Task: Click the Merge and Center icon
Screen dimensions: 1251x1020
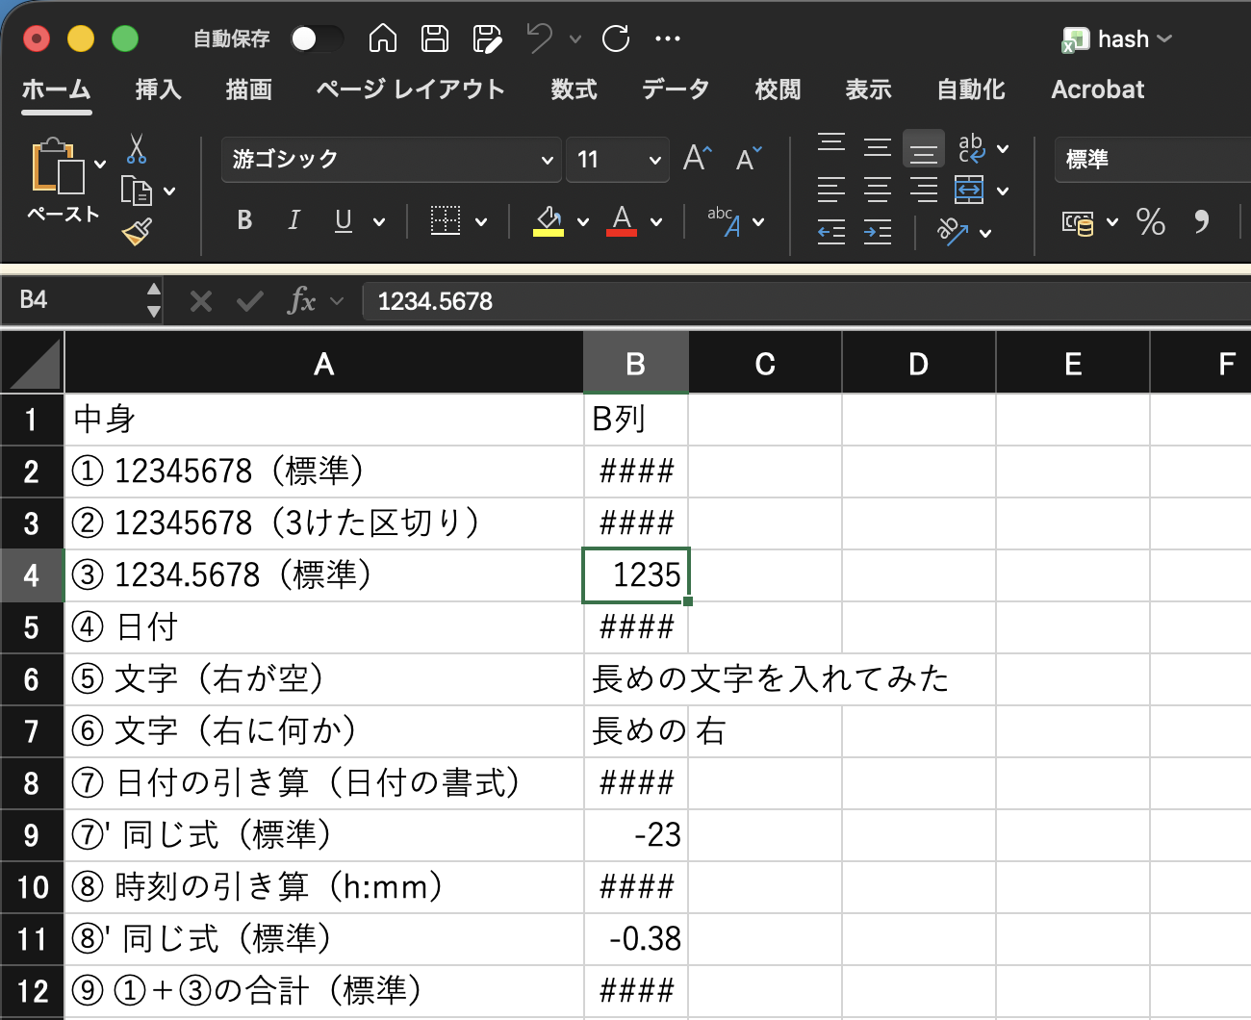Action: point(969,190)
